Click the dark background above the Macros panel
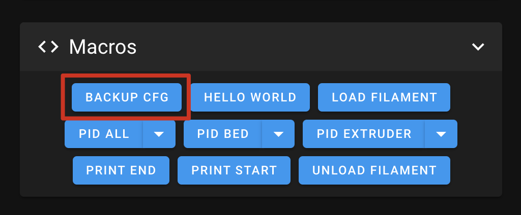The width and height of the screenshot is (521, 215). tap(260, 10)
